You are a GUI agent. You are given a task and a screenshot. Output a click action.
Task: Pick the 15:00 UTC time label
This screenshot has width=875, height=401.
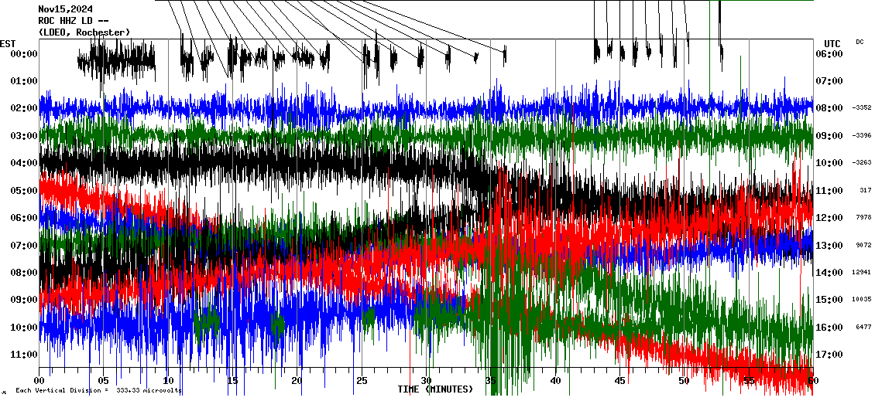point(829,300)
